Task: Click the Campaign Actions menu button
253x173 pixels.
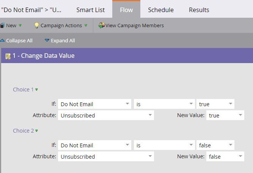Action: point(61,26)
